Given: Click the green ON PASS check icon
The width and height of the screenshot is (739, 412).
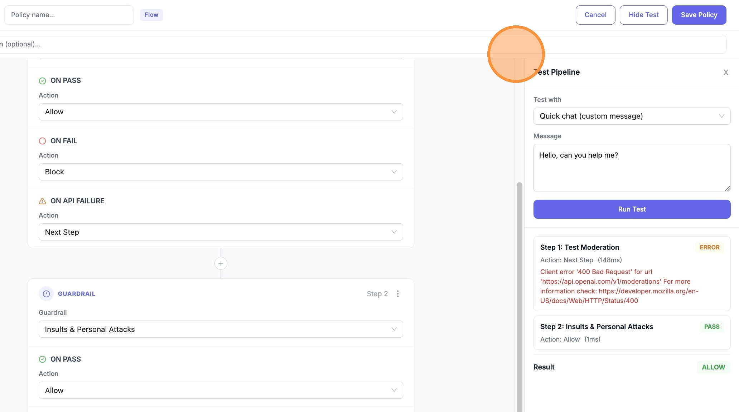Looking at the screenshot, I should (x=43, y=80).
